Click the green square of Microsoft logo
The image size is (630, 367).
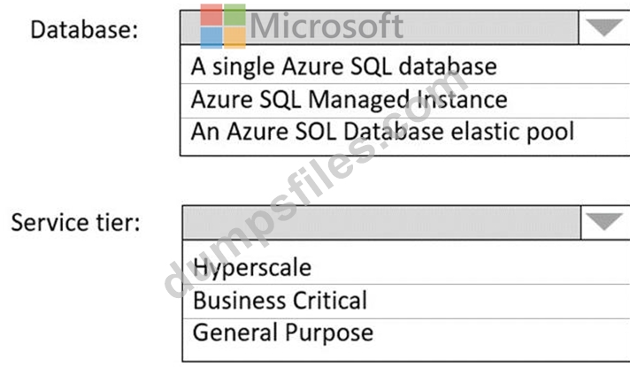click(x=234, y=15)
